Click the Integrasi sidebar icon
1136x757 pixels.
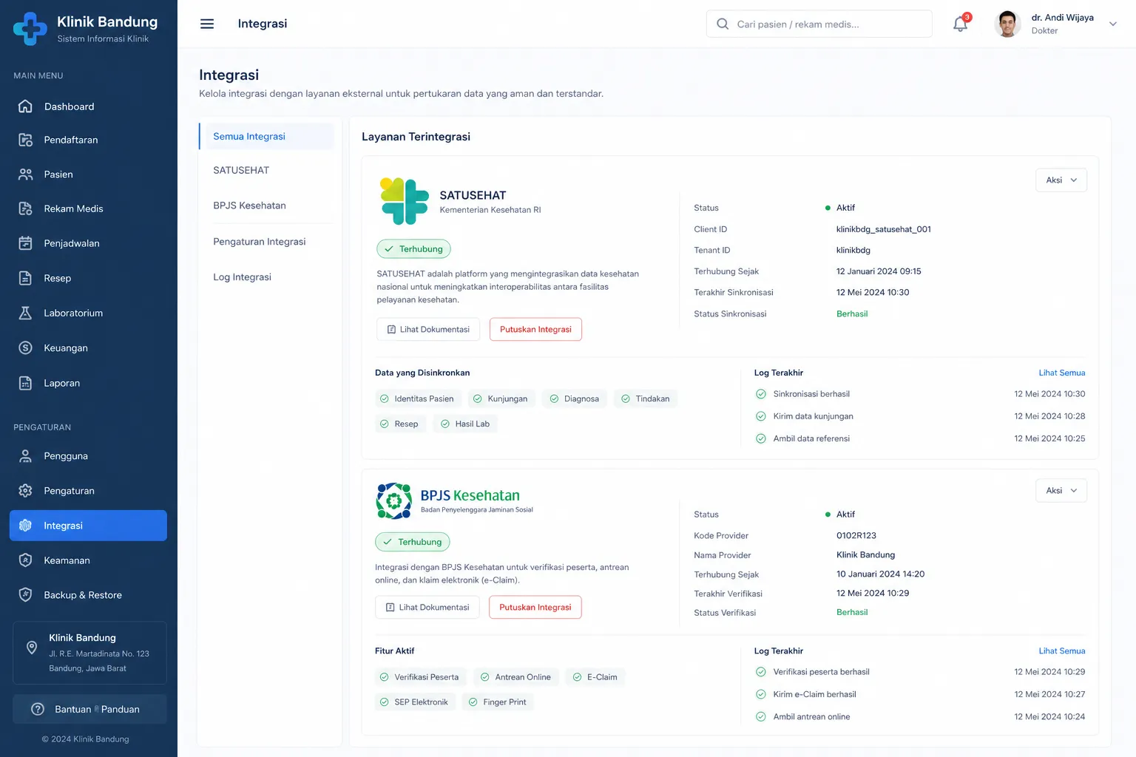(25, 526)
